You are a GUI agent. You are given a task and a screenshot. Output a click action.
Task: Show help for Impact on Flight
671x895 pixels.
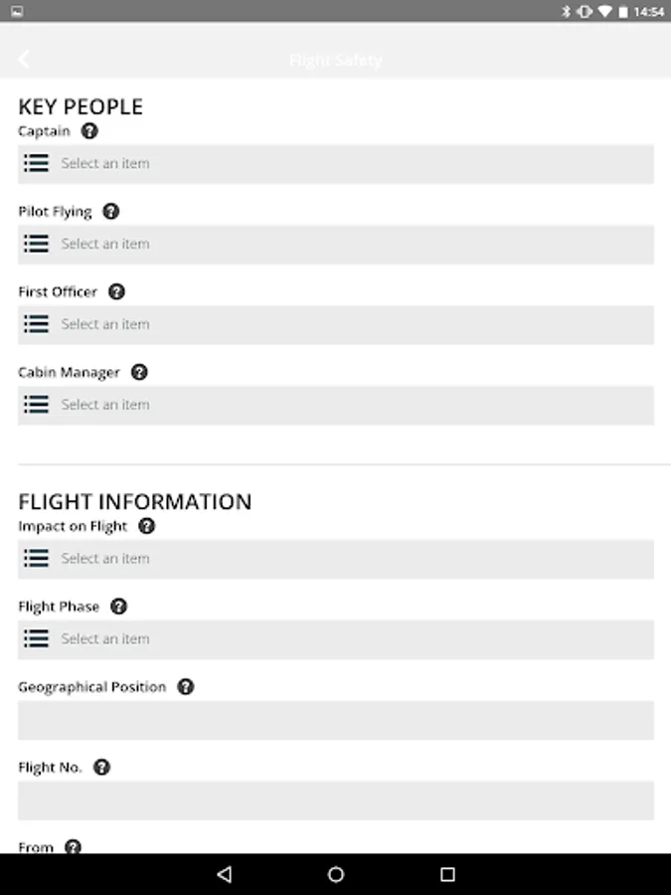tap(147, 527)
